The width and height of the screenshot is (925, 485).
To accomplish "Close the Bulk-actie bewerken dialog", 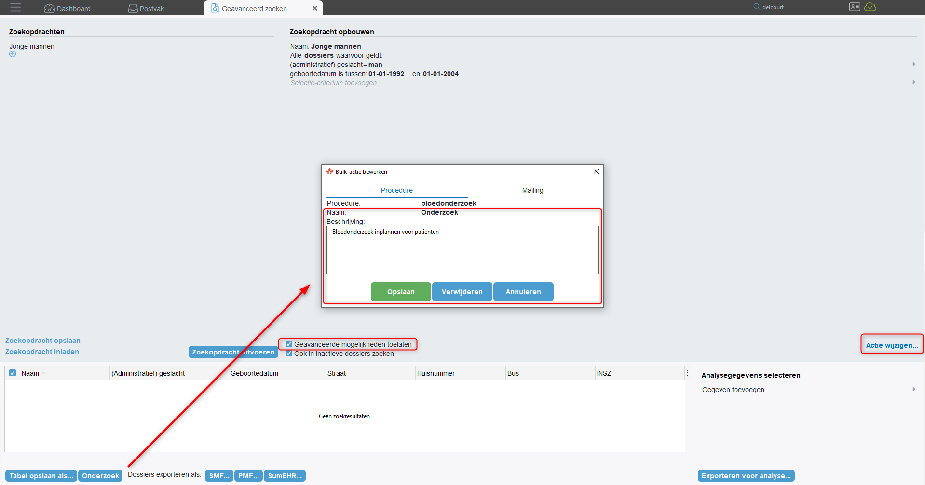I will point(596,171).
